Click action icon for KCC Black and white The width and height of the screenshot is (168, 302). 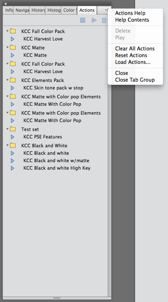[12, 153]
